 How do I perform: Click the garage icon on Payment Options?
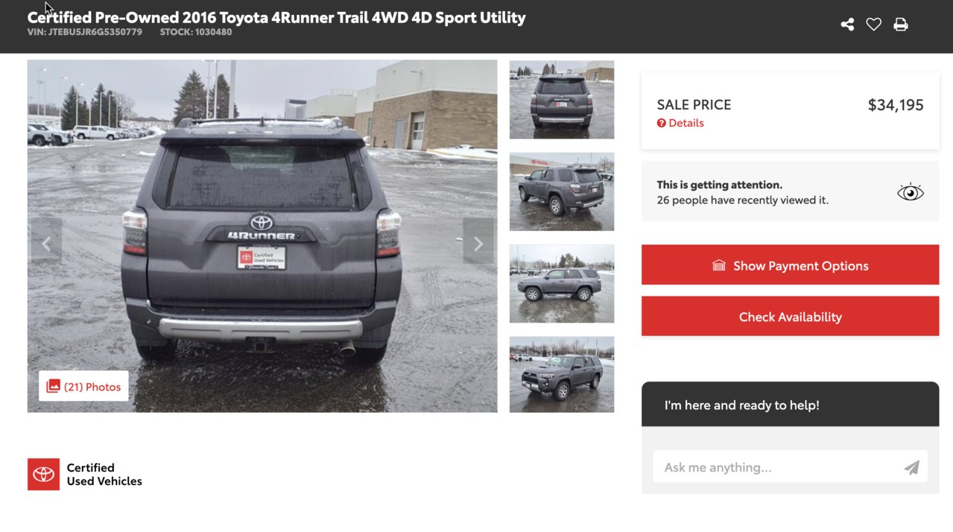coord(718,265)
